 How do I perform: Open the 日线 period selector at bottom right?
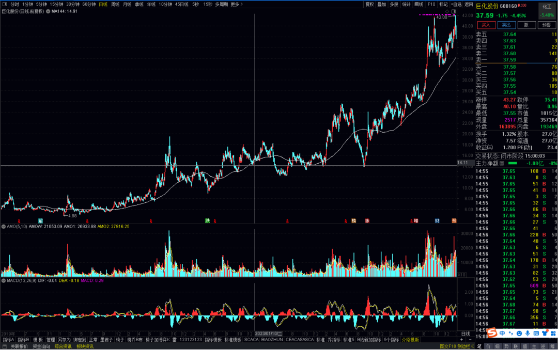[465, 333]
